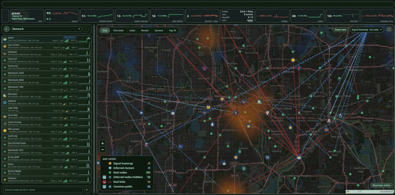Open the Overview tab
The width and height of the screenshot is (395, 195).
pos(118,30)
